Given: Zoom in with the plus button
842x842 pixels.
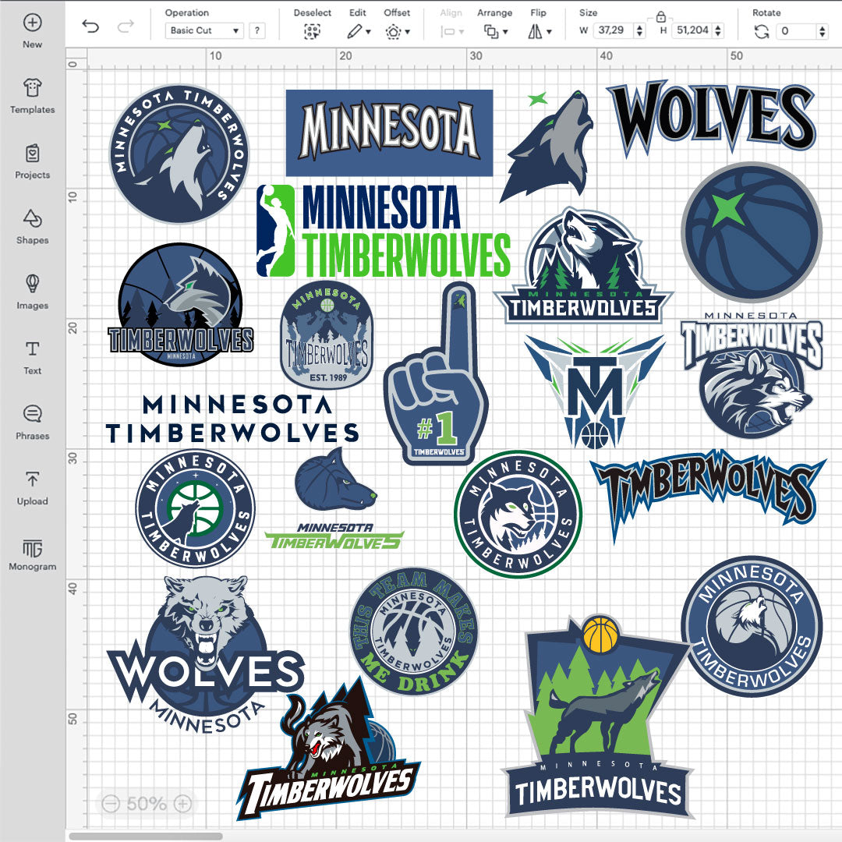Looking at the screenshot, I should (182, 803).
